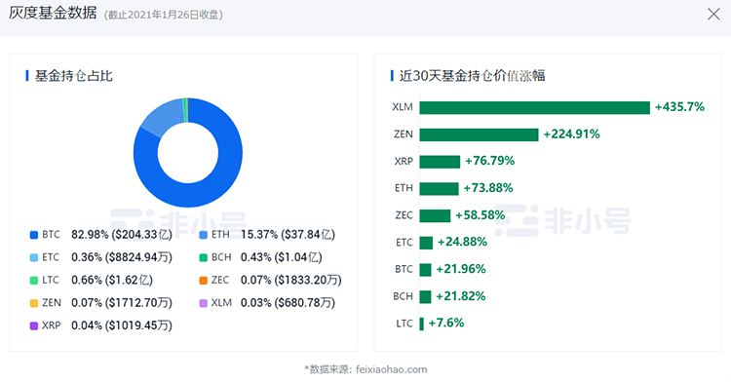Click ETC holding value 0.36% ($8824.94万)
The image size is (731, 382).
(x=122, y=257)
